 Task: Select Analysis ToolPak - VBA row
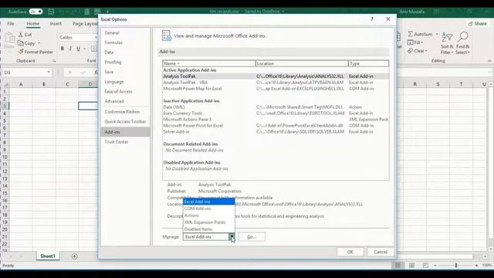pos(276,83)
